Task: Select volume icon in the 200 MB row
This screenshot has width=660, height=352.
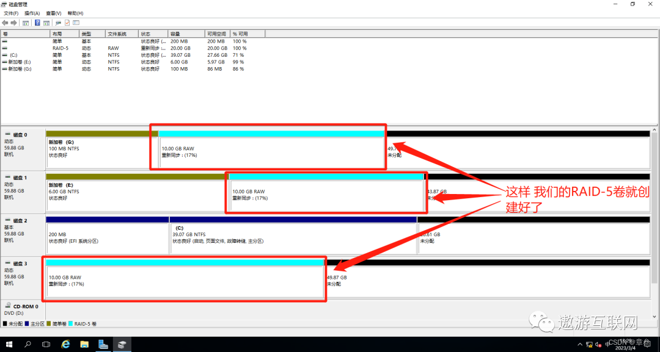Action: click(5, 41)
